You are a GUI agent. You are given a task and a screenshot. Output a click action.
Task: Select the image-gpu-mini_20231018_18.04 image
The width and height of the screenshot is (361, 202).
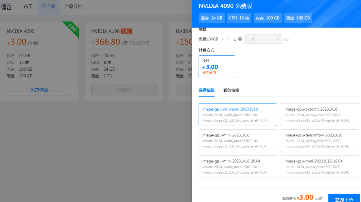320,166
